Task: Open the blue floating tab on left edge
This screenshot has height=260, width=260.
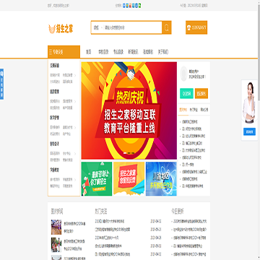Action: pyautogui.click(x=1, y=84)
